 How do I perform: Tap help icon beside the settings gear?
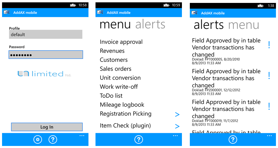[52, 140]
